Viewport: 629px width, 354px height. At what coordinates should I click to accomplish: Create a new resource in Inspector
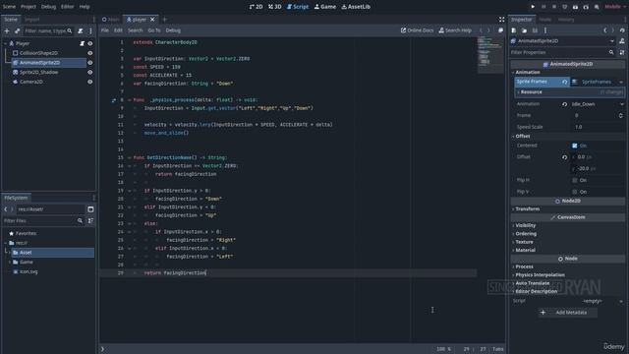514,30
